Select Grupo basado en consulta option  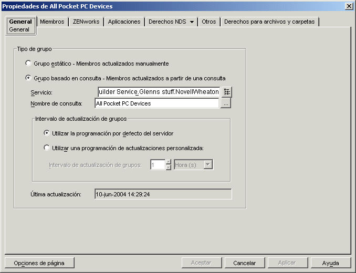[x=28, y=78]
